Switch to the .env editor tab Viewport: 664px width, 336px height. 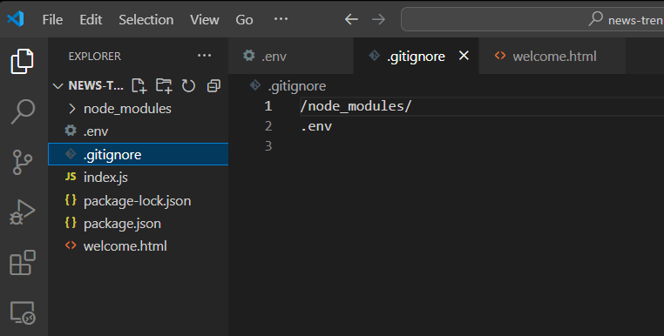290,56
